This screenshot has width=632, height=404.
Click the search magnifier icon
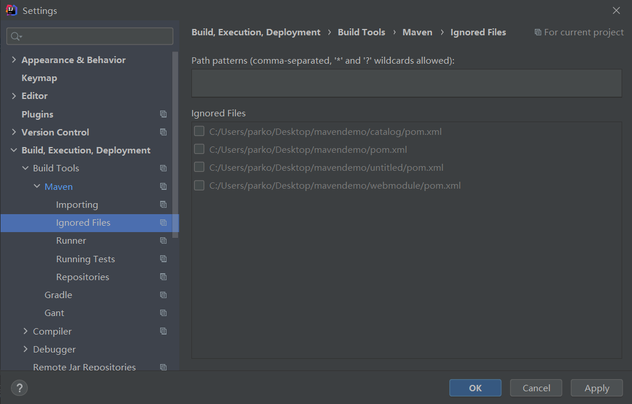pos(16,36)
